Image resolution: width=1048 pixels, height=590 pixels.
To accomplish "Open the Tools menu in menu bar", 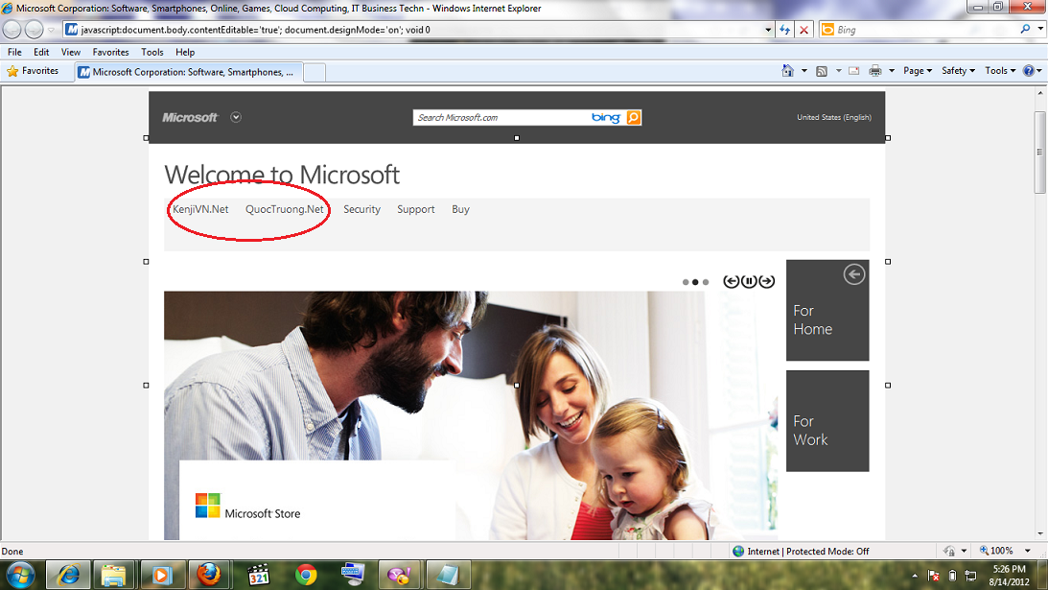I will [152, 52].
